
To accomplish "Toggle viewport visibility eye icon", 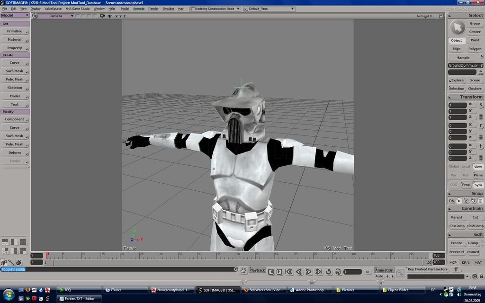I will [109, 16].
